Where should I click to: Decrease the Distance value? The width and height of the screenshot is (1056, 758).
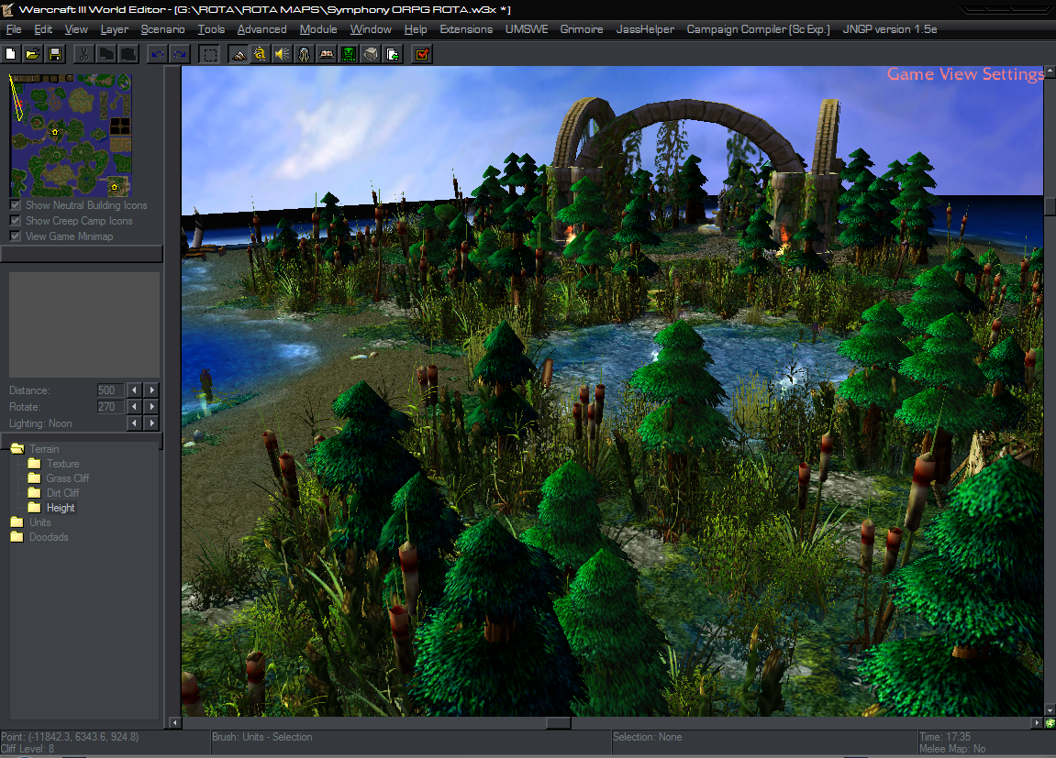[x=135, y=390]
